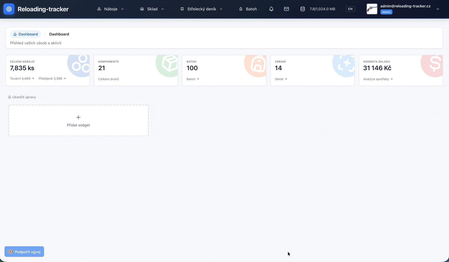Toggle language to EN
Screen dimensions: 449x262
(350, 9)
